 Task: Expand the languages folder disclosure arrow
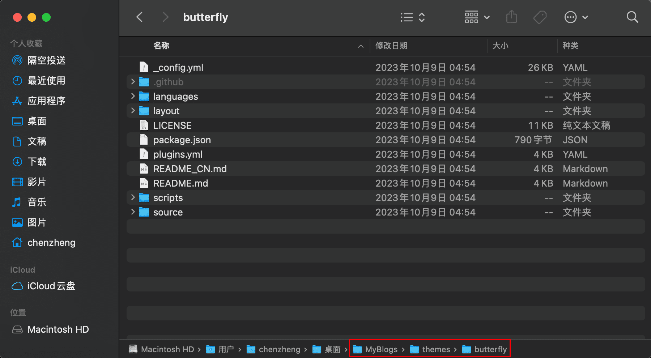click(133, 96)
